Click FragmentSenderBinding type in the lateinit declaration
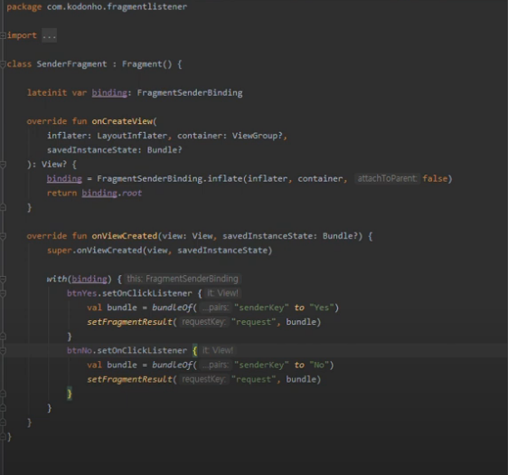This screenshot has width=508, height=475. pos(190,92)
